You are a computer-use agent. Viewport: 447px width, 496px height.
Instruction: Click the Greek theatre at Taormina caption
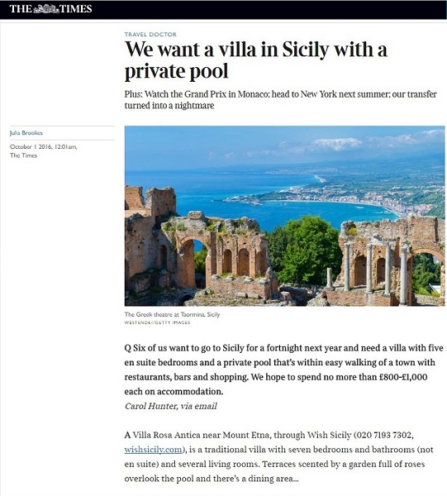coord(172,314)
